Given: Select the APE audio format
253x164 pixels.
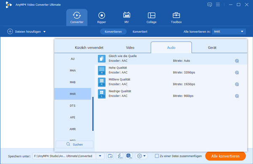Looking at the screenshot, I should click(x=73, y=117).
